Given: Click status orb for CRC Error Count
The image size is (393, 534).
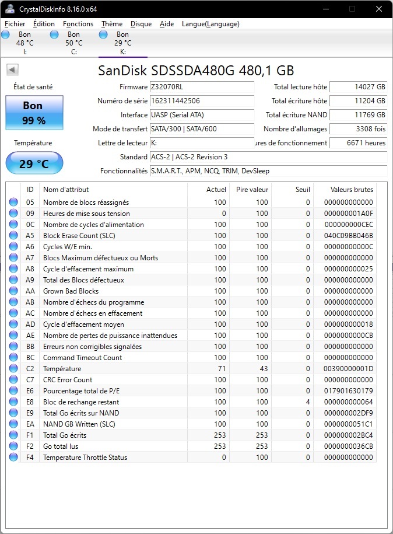Looking at the screenshot, I should point(13,380).
